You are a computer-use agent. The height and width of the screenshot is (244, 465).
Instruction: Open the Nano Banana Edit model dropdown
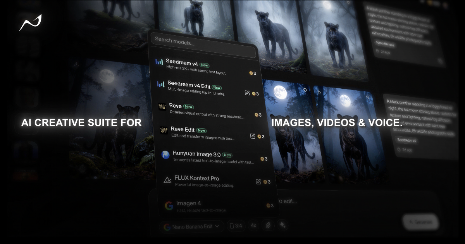191,227
